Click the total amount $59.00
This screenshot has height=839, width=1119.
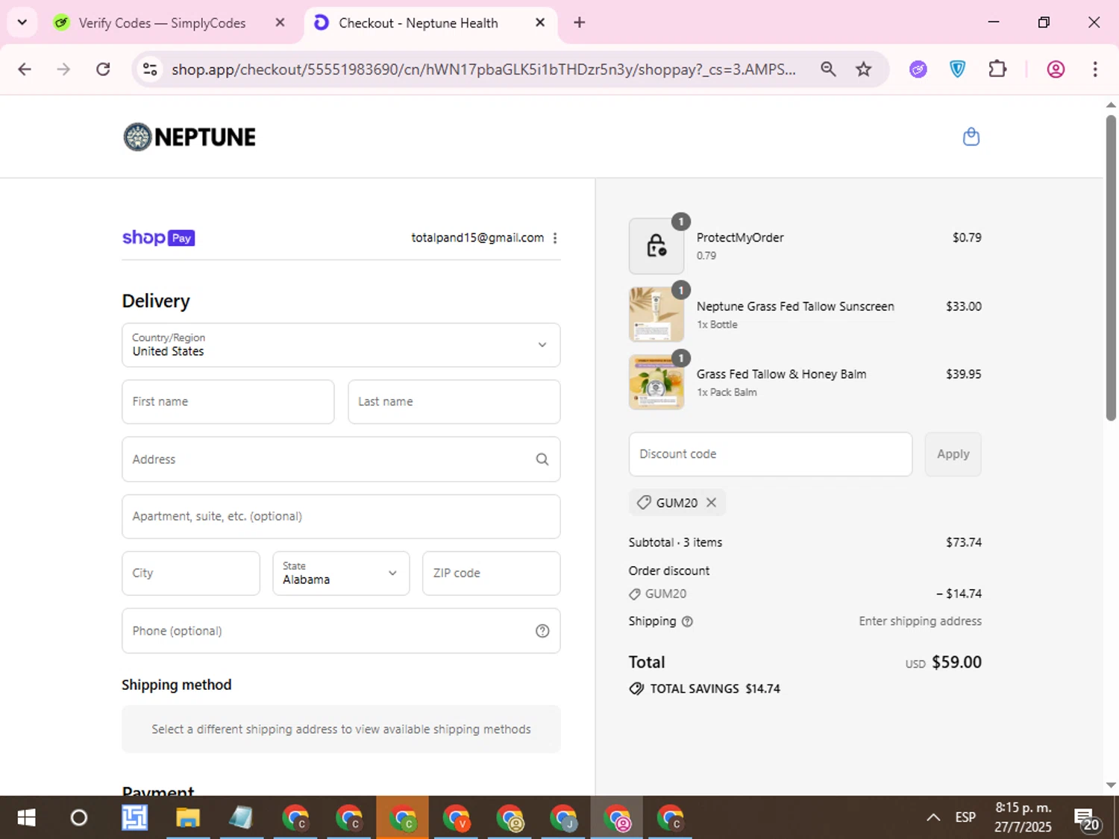tap(956, 662)
